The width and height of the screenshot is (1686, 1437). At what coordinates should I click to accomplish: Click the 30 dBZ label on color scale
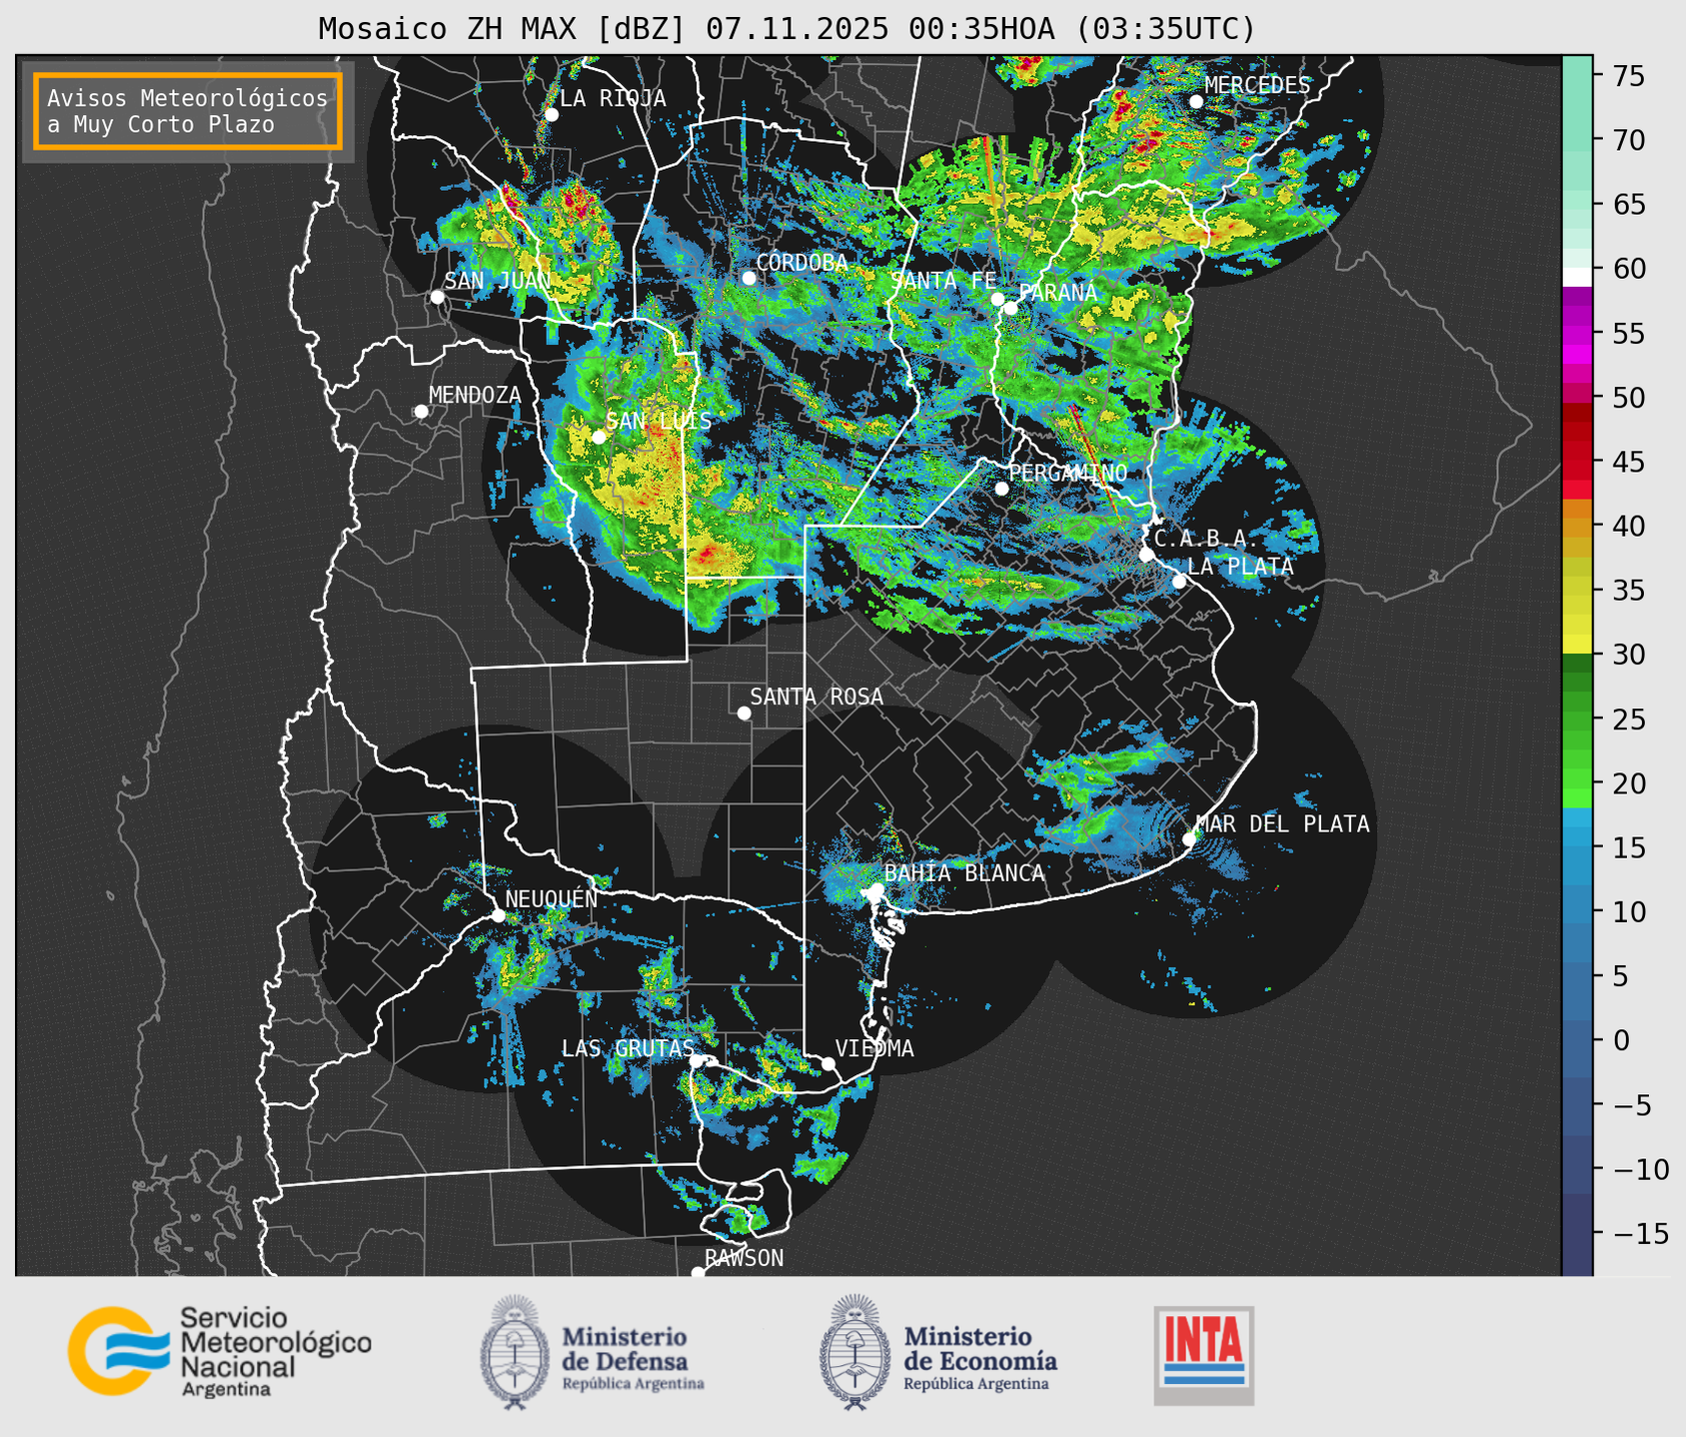click(x=1628, y=655)
